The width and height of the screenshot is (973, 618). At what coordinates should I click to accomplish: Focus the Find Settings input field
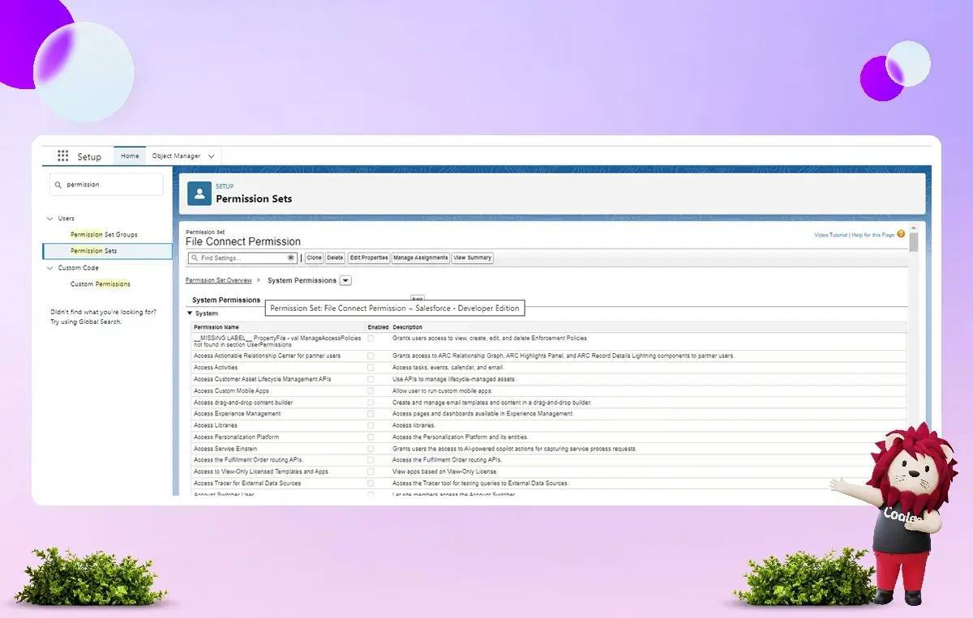(x=242, y=258)
